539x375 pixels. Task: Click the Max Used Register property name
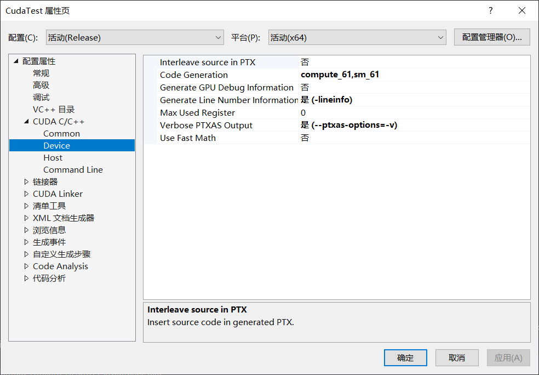coord(197,112)
